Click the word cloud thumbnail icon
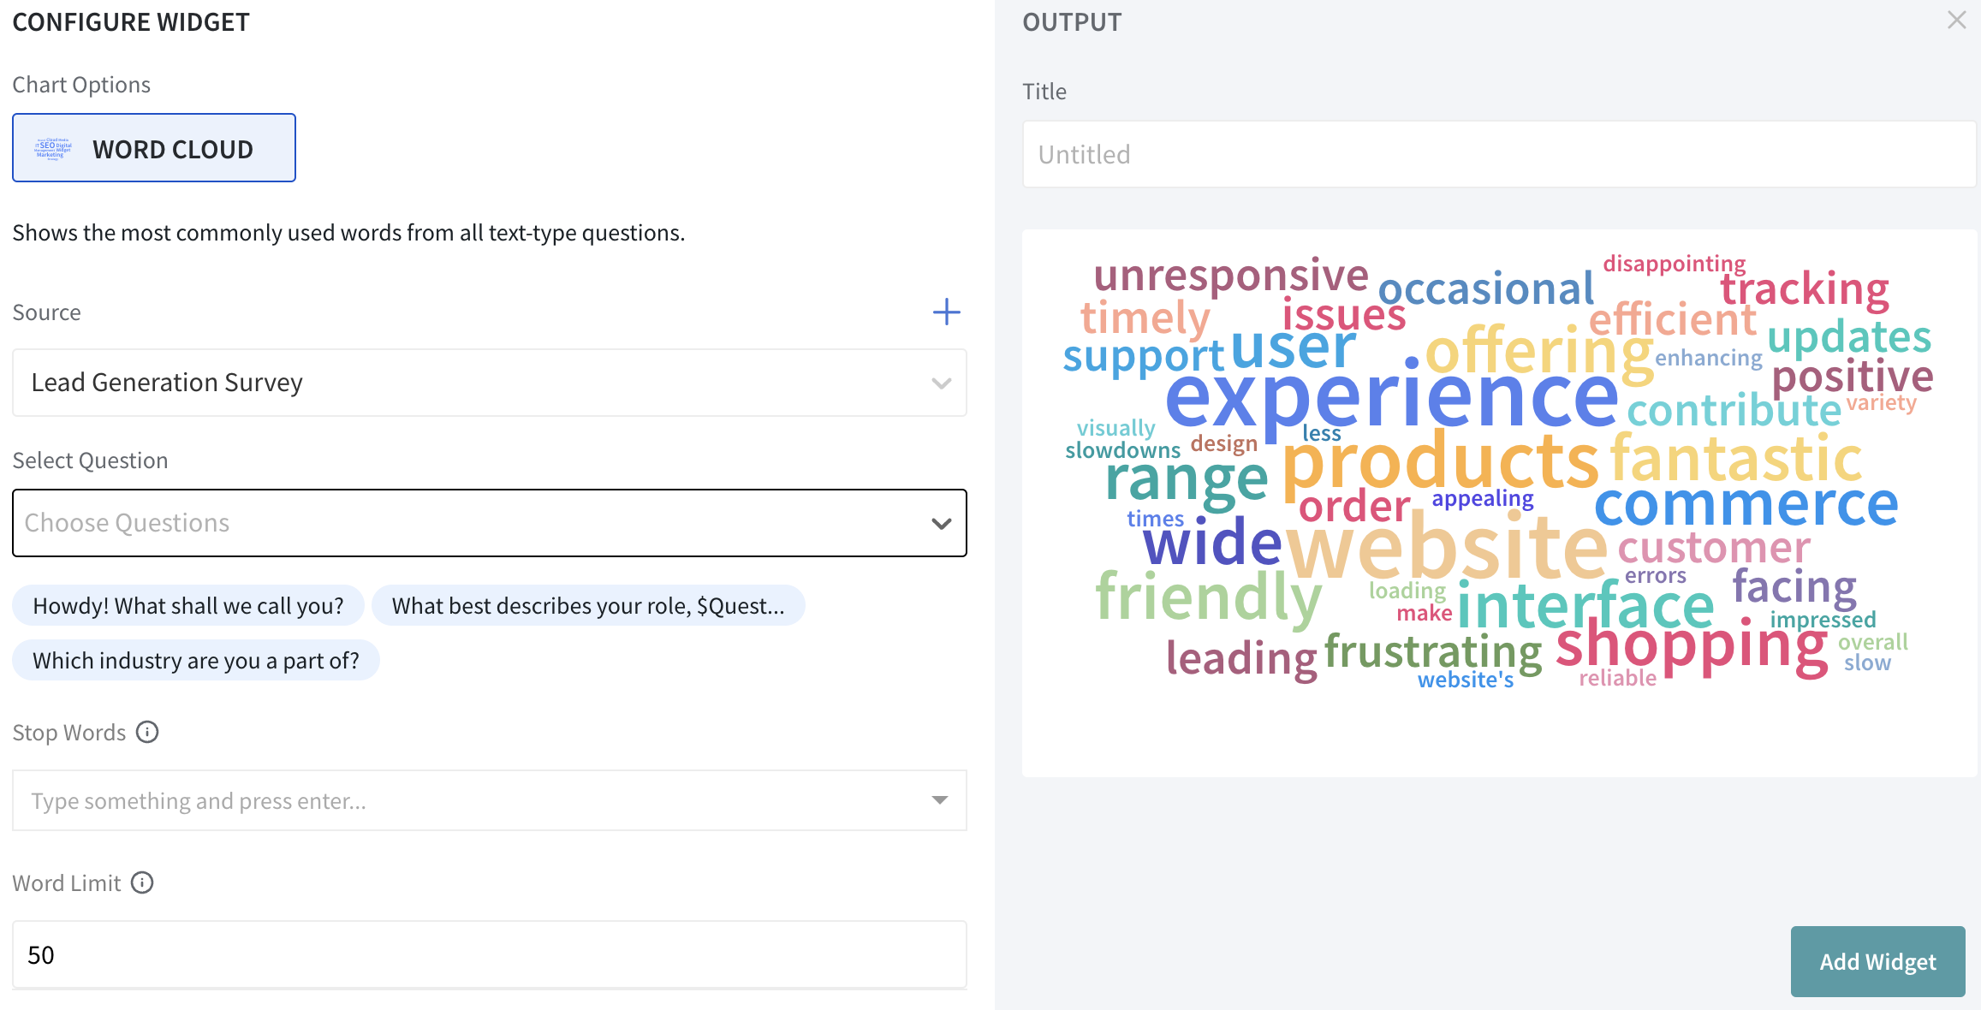The image size is (1981, 1010). (x=53, y=148)
